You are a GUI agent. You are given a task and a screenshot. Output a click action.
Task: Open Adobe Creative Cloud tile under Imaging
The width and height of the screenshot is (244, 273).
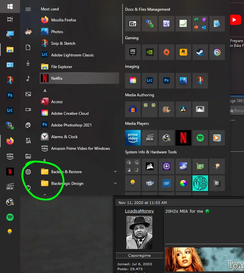tap(133, 81)
